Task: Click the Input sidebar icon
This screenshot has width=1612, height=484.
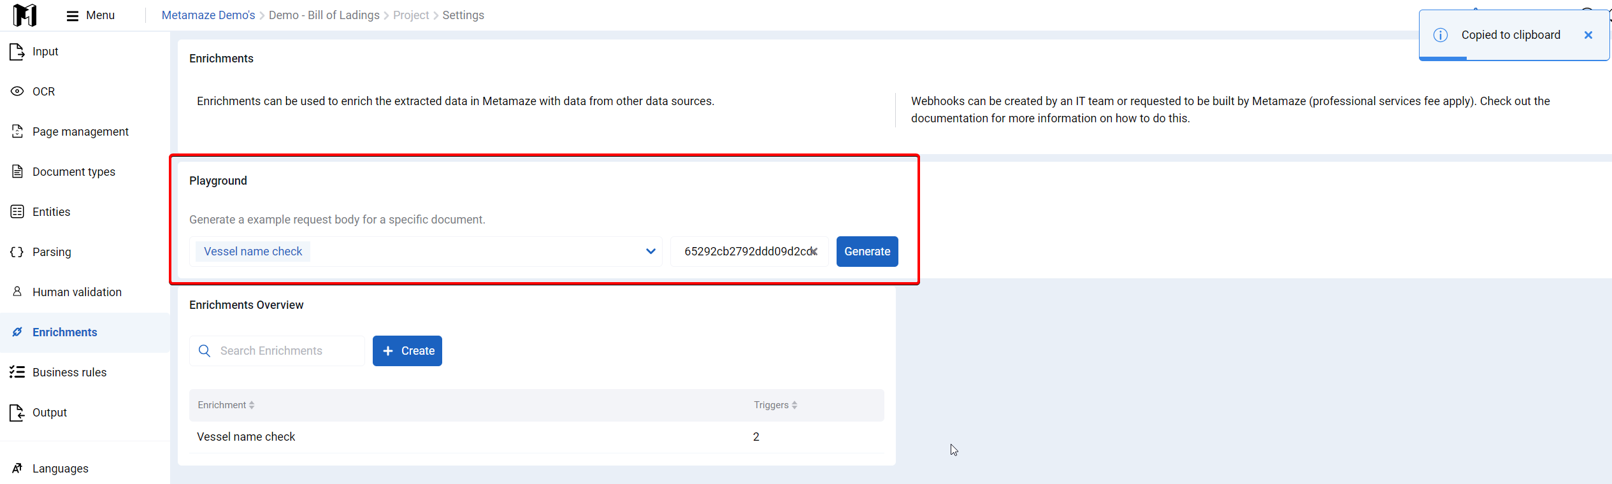Action: coord(17,52)
